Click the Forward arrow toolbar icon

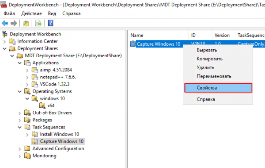tap(14, 23)
